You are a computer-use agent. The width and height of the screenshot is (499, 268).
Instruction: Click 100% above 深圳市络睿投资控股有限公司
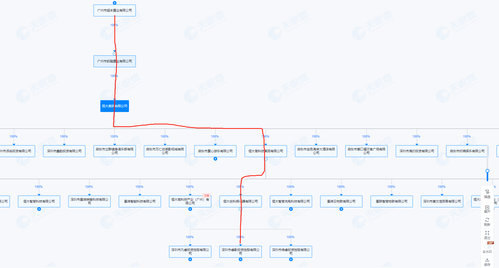(x=290, y=237)
